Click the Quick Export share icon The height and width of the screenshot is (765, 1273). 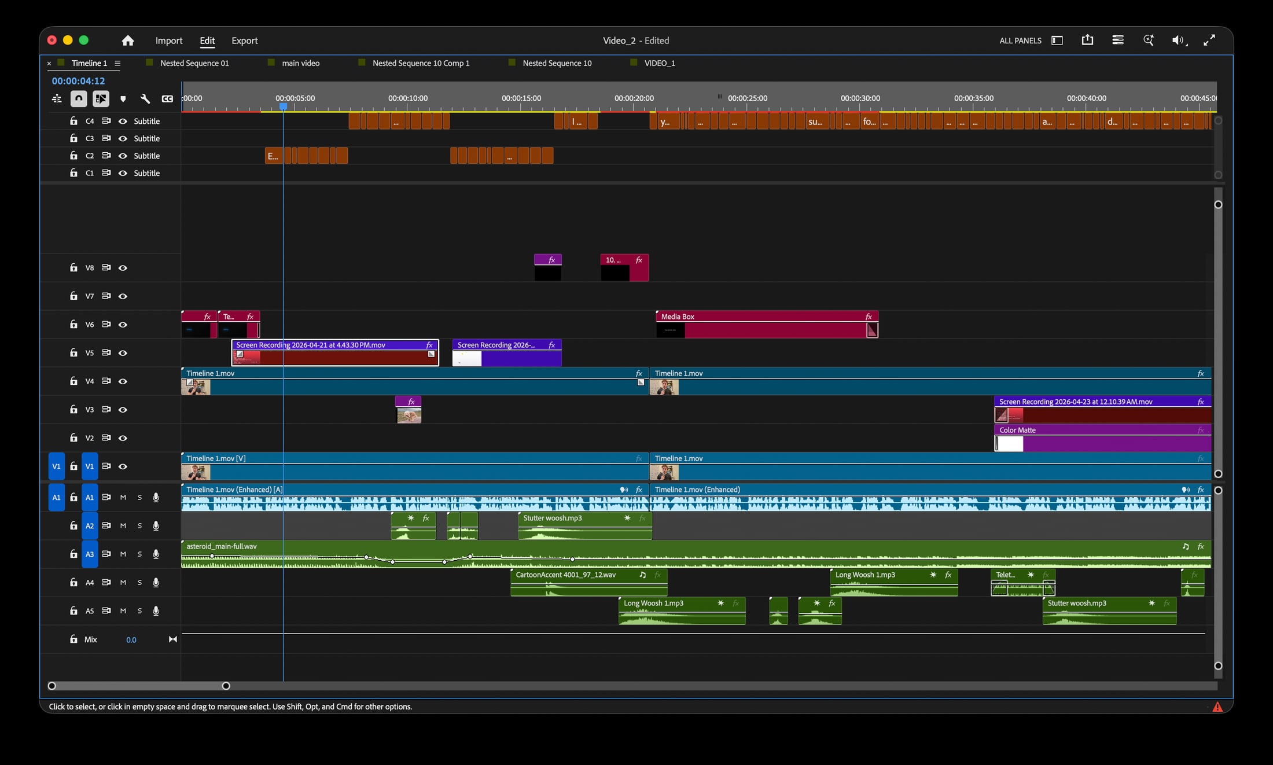(x=1087, y=40)
